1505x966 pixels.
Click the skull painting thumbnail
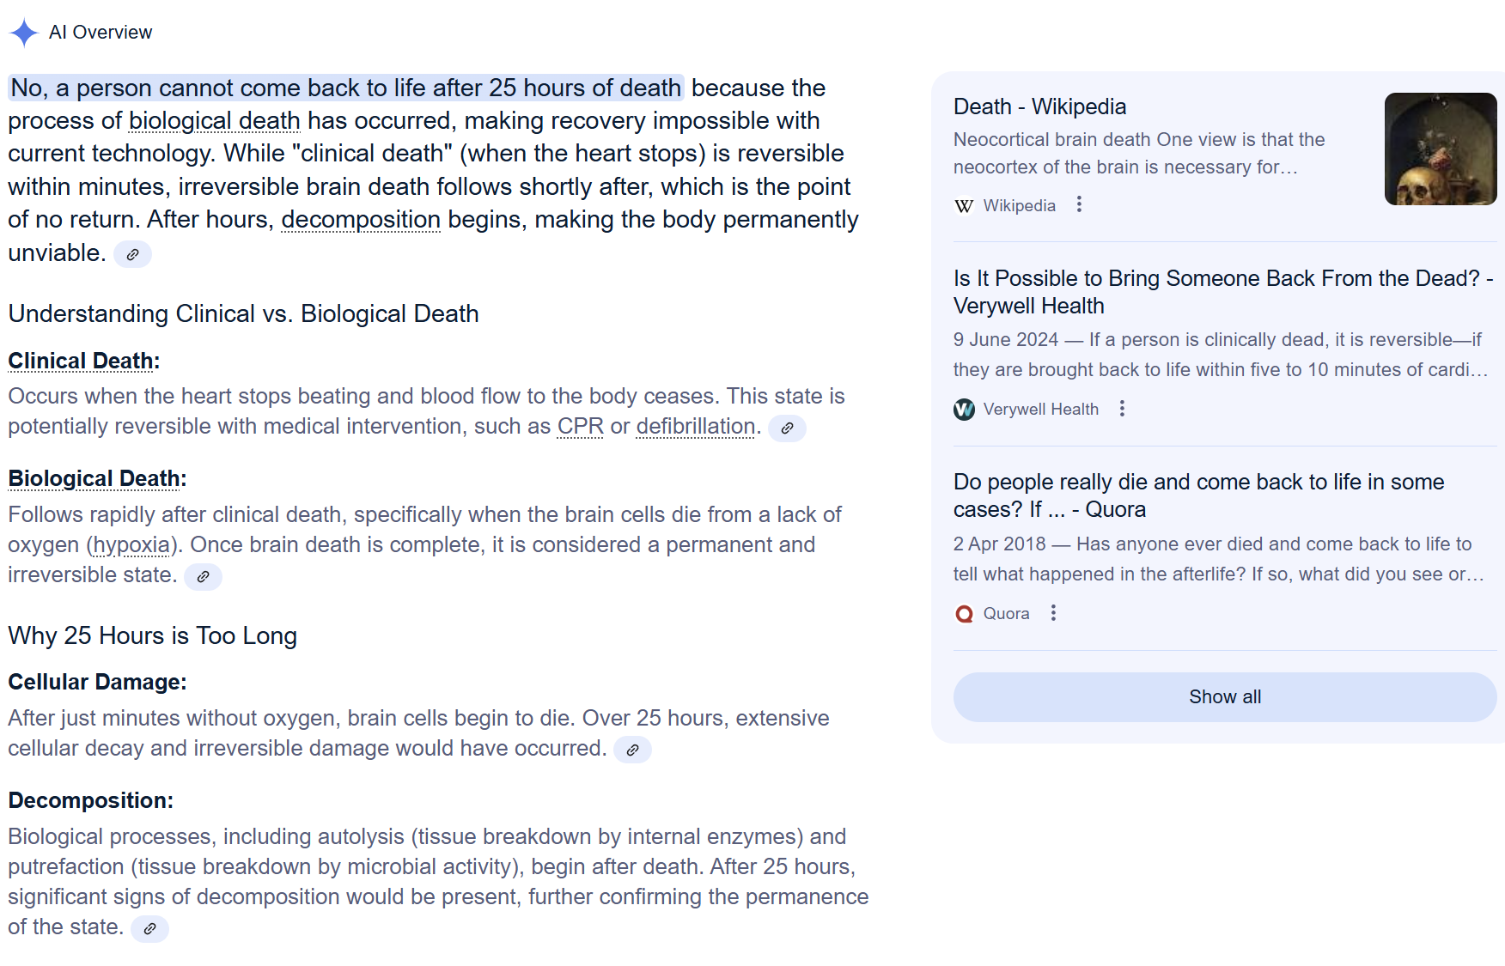[x=1440, y=149]
